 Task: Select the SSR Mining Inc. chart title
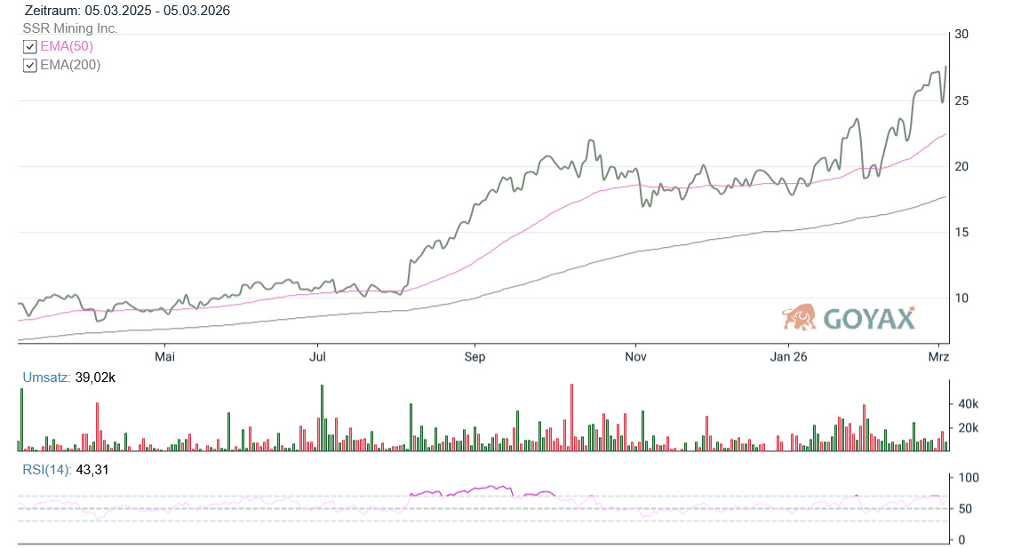click(70, 28)
